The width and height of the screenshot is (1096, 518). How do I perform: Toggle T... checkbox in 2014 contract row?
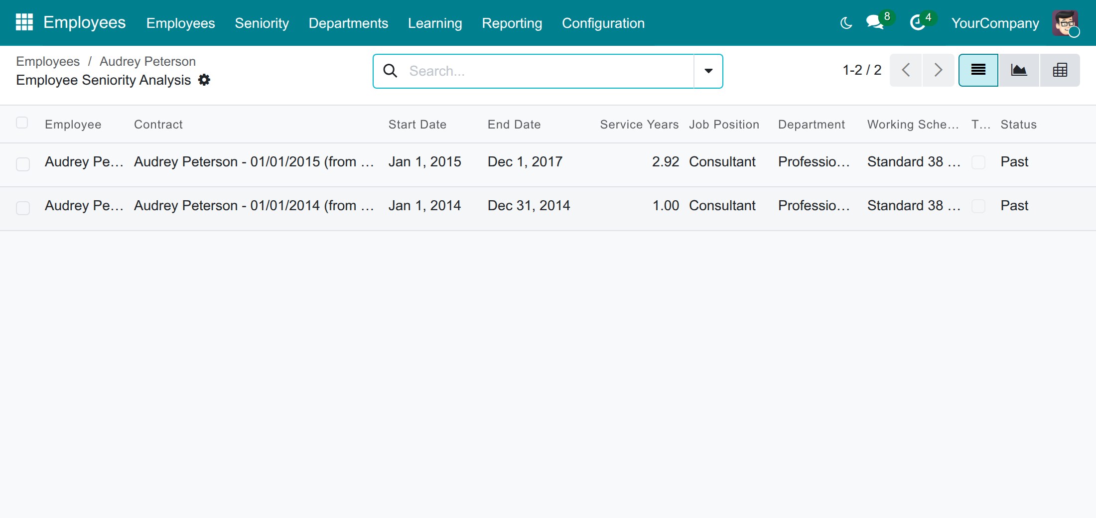[x=978, y=206]
